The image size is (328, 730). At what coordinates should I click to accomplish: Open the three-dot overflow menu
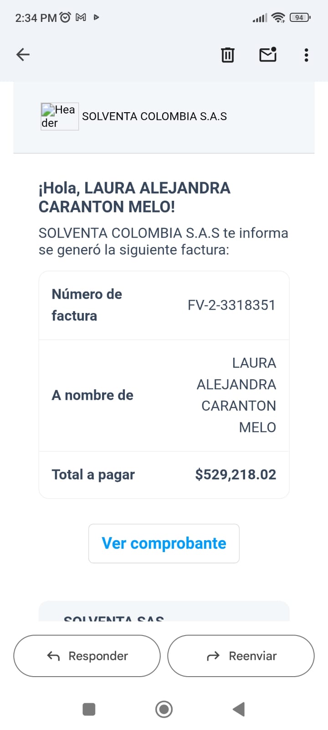(x=306, y=55)
